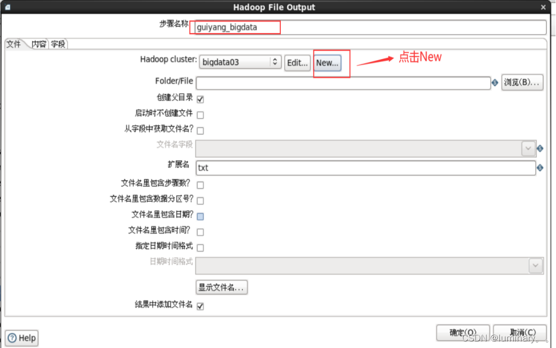
Task: Uncheck the 创建父目录 checkbox
Action: click(200, 99)
